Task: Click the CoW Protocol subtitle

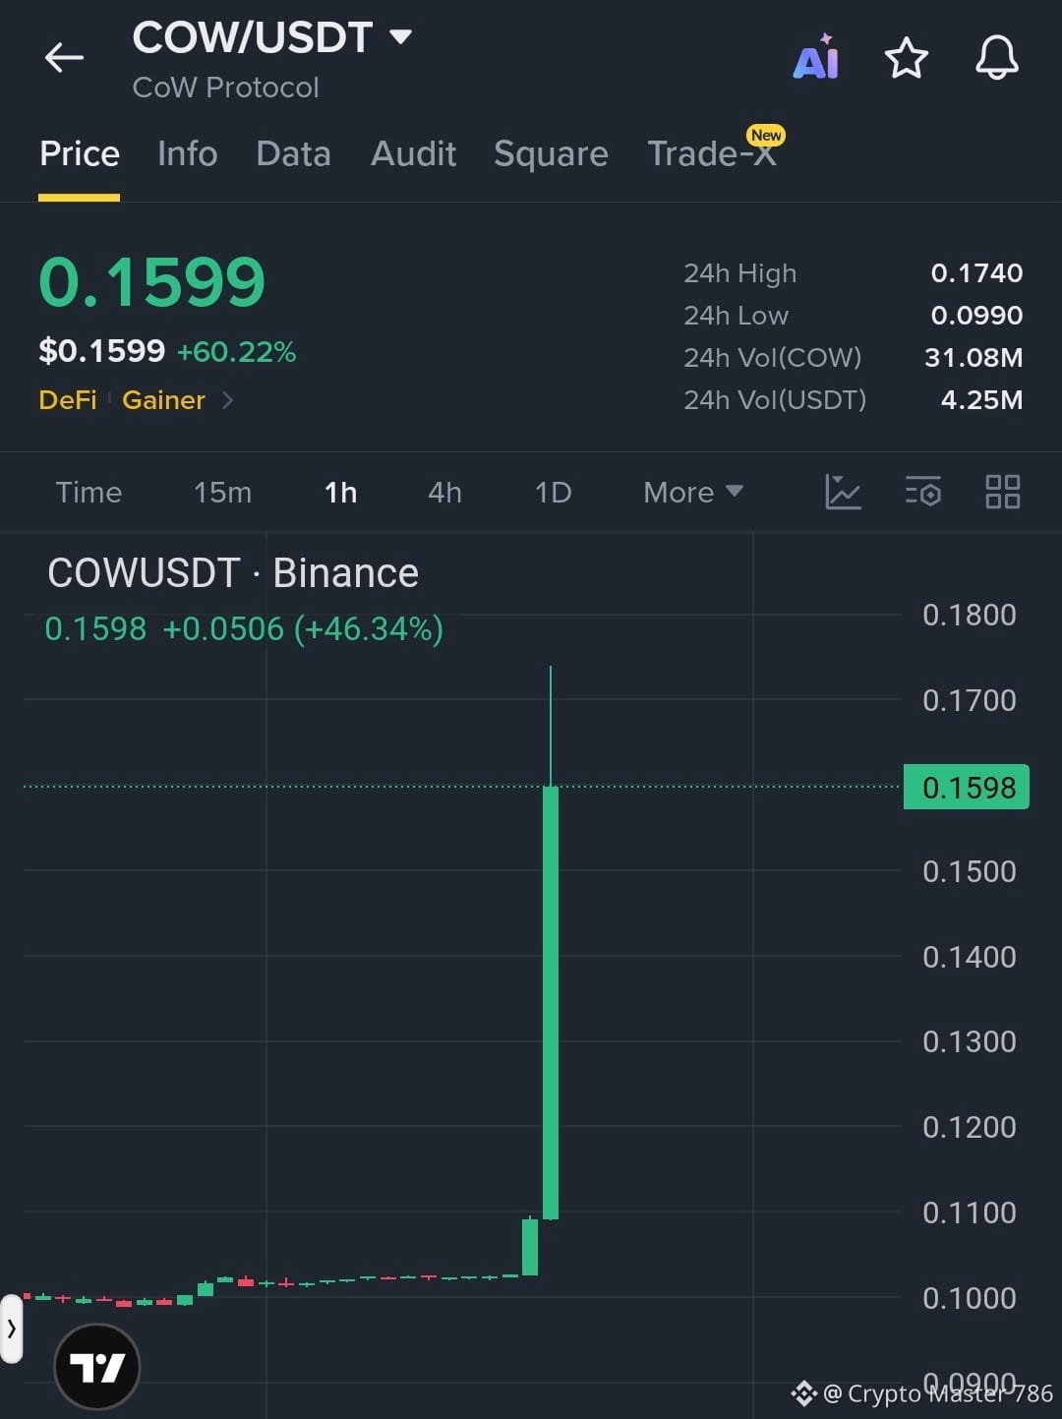Action: pos(225,88)
